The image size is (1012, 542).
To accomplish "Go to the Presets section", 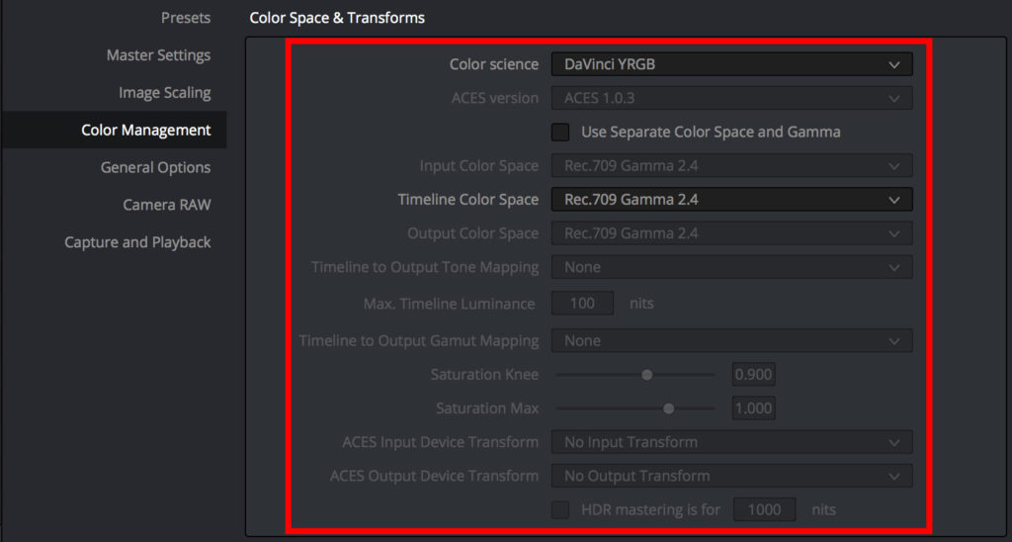I will click(x=186, y=18).
